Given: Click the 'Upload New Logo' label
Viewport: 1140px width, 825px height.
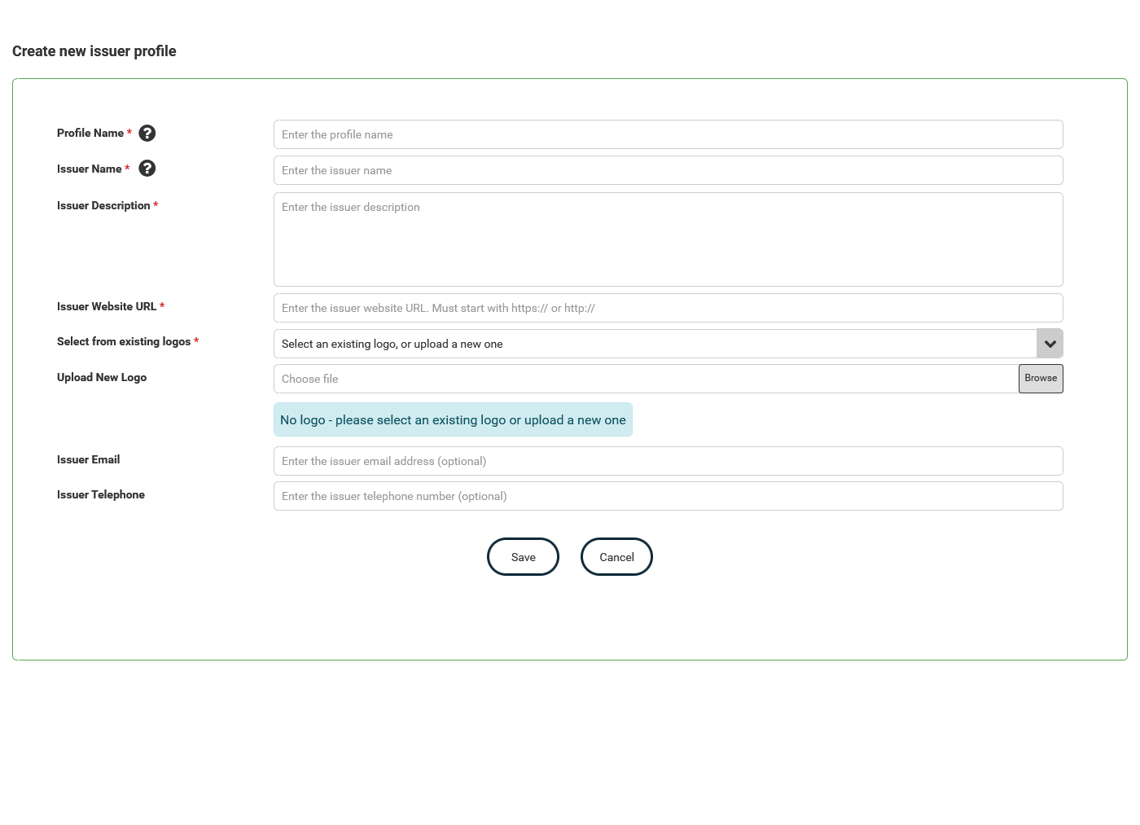Looking at the screenshot, I should [x=102, y=377].
